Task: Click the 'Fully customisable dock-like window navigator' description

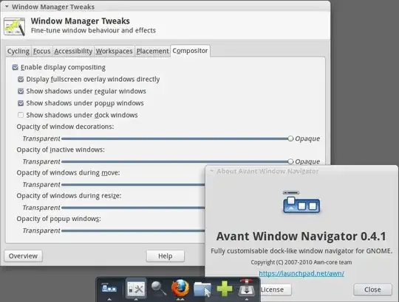Action: point(301,250)
